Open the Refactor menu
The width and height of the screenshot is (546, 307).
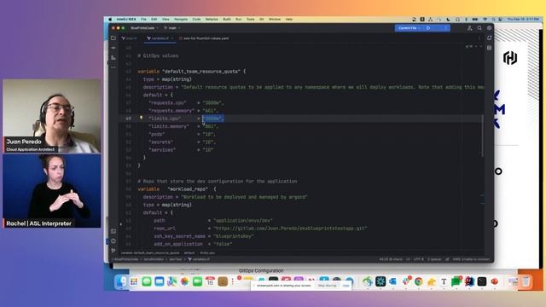pyautogui.click(x=212, y=19)
